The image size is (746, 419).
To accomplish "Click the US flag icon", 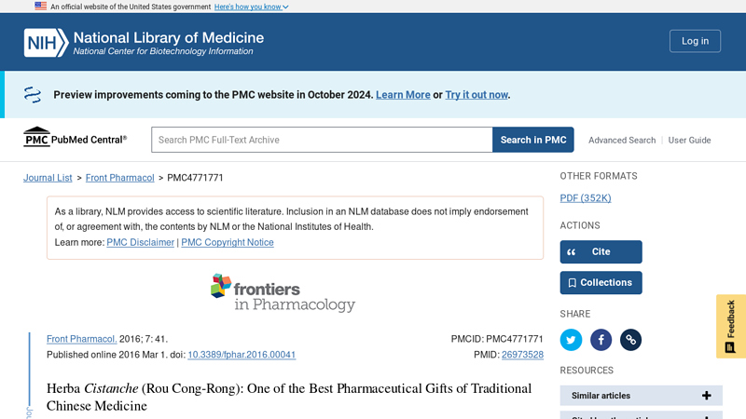I will pyautogui.click(x=40, y=7).
